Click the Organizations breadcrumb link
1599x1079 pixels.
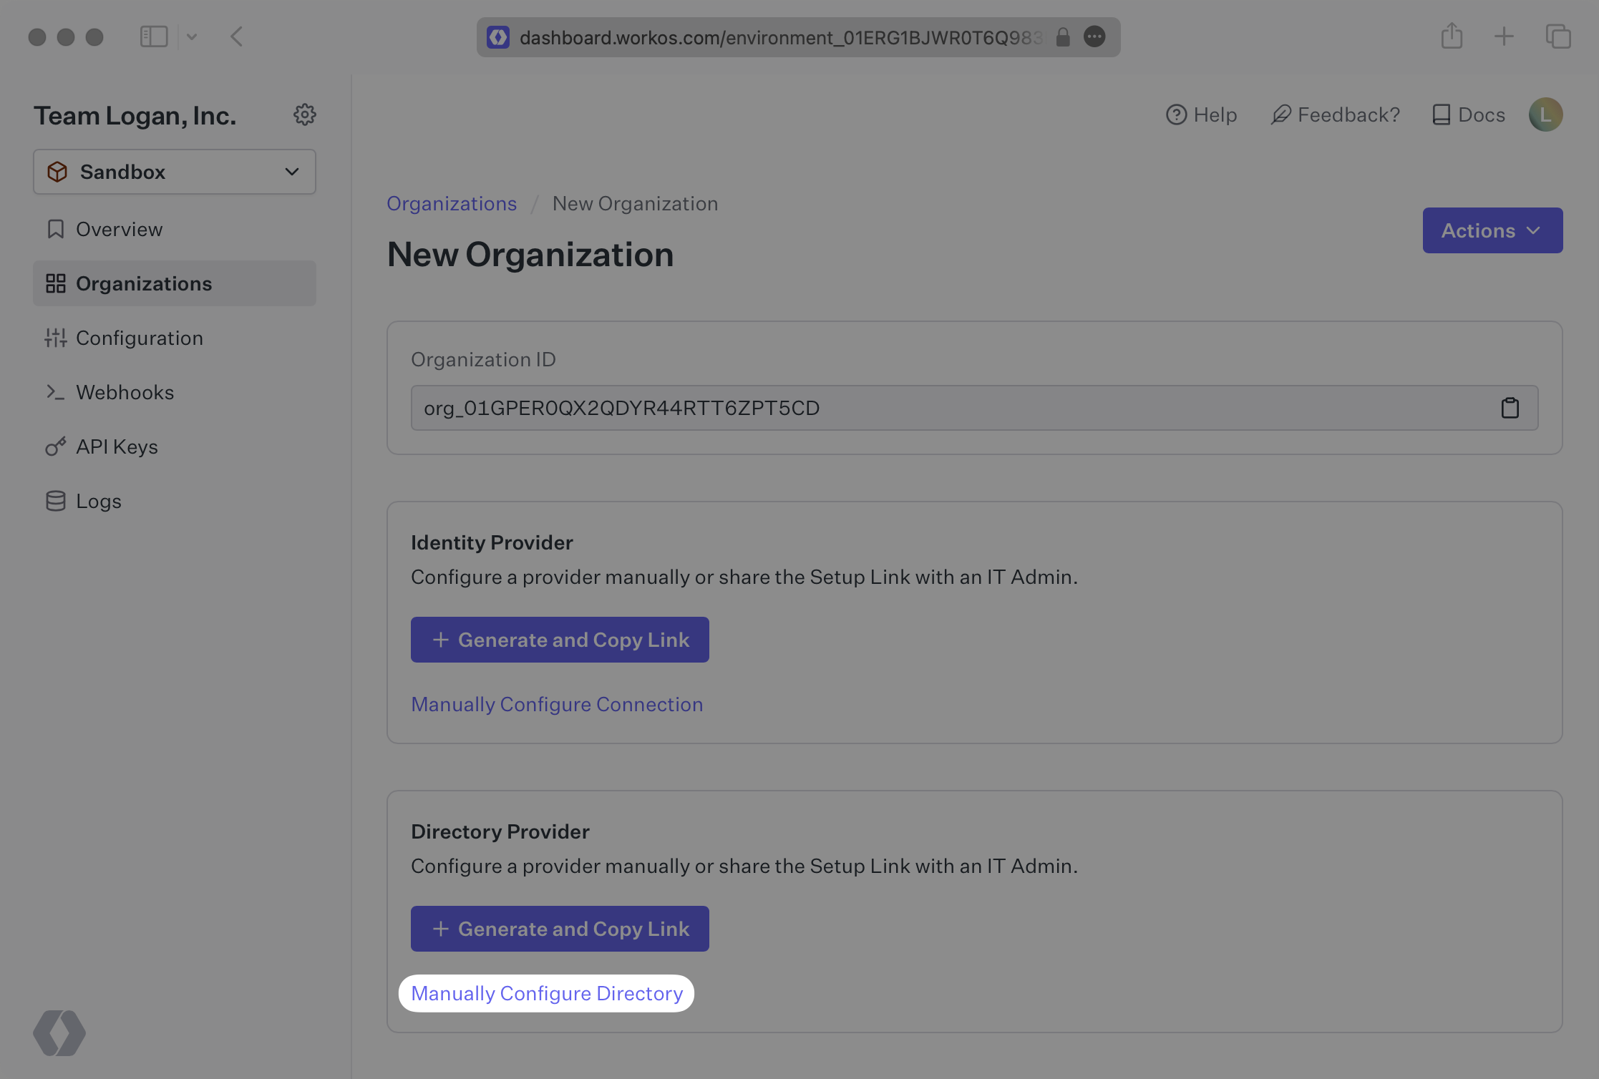click(450, 202)
